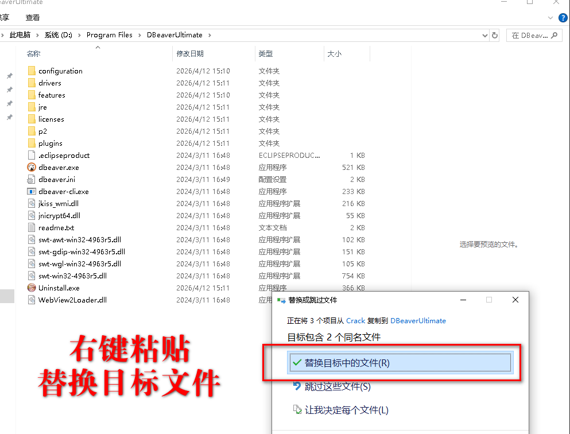Click the 2024/3/11 16:49 date of dbeaver.ini
Viewport: 570px width, 434px height.
click(203, 179)
